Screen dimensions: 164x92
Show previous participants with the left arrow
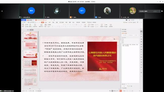click(2, 11)
